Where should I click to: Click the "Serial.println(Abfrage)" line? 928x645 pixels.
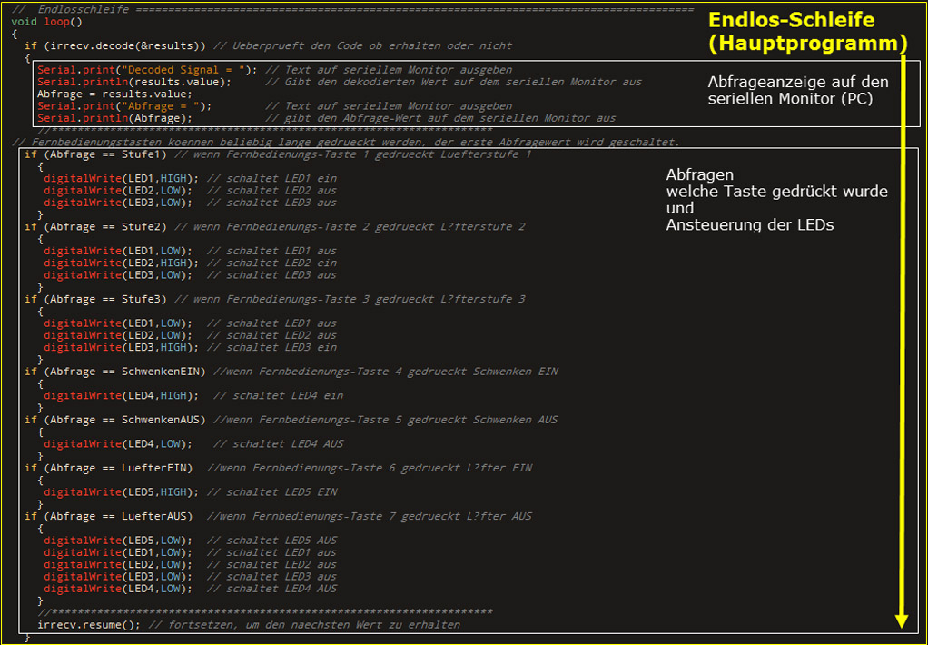pyautogui.click(x=114, y=118)
